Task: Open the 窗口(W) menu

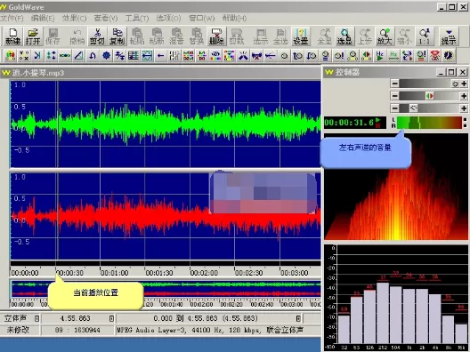Action: point(201,19)
